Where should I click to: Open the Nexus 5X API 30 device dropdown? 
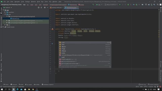pyautogui.click(x=111, y=5)
